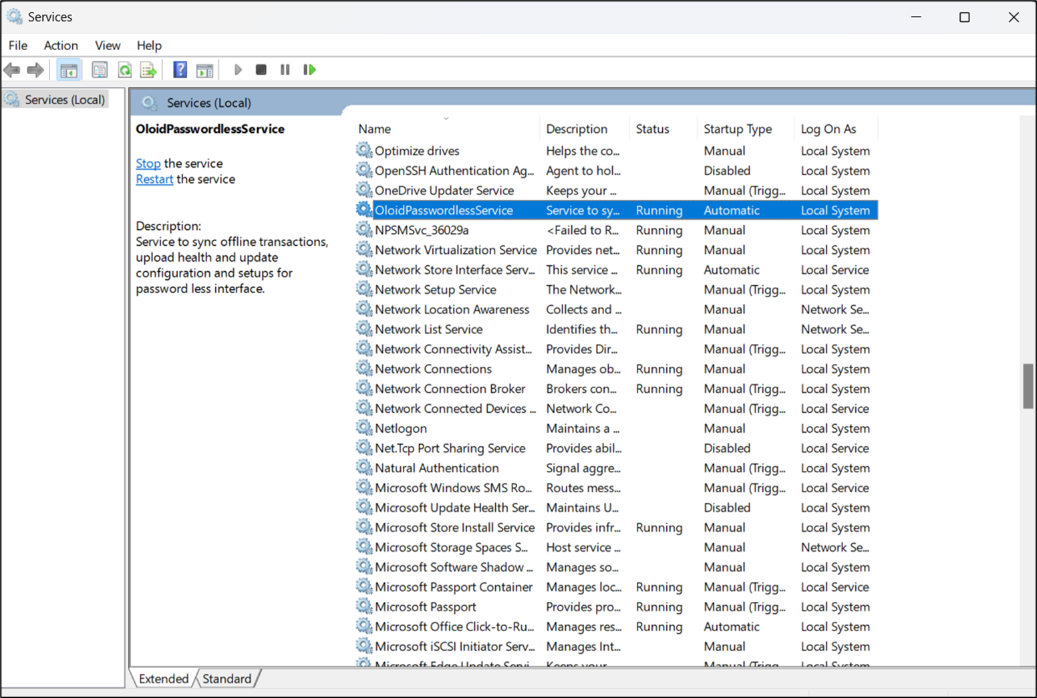
Task: Open the Help menu
Action: tap(149, 45)
